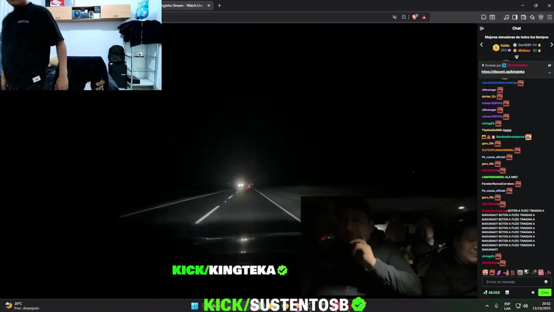Open the Leo AI sparkle icon

[x=532, y=17]
